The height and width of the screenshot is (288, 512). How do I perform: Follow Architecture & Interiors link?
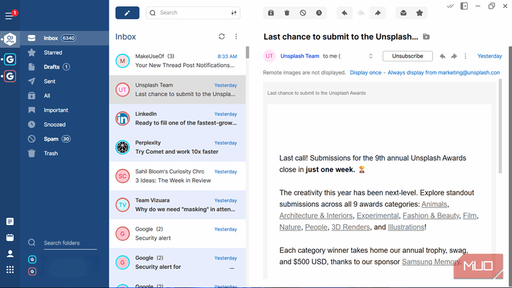(x=316, y=216)
